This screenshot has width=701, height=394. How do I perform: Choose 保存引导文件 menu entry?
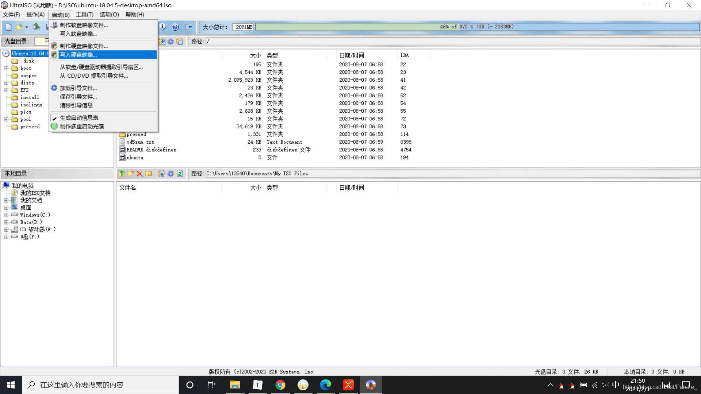(x=103, y=97)
